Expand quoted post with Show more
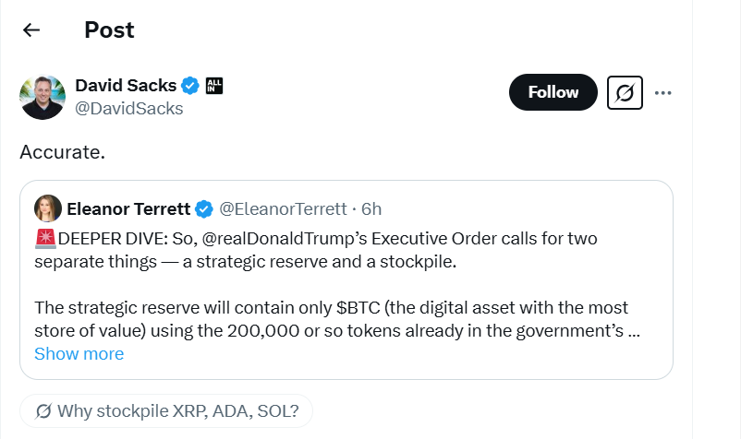This screenshot has width=741, height=439. [x=79, y=353]
